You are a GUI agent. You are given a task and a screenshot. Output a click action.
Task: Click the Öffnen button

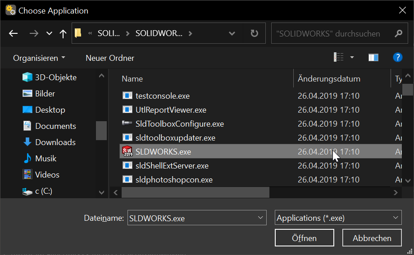click(x=304, y=238)
